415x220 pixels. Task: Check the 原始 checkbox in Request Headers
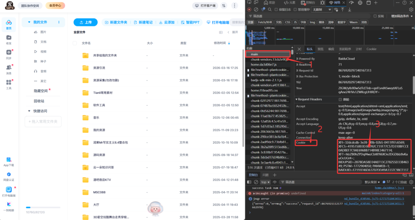pyautogui.click(x=340, y=99)
